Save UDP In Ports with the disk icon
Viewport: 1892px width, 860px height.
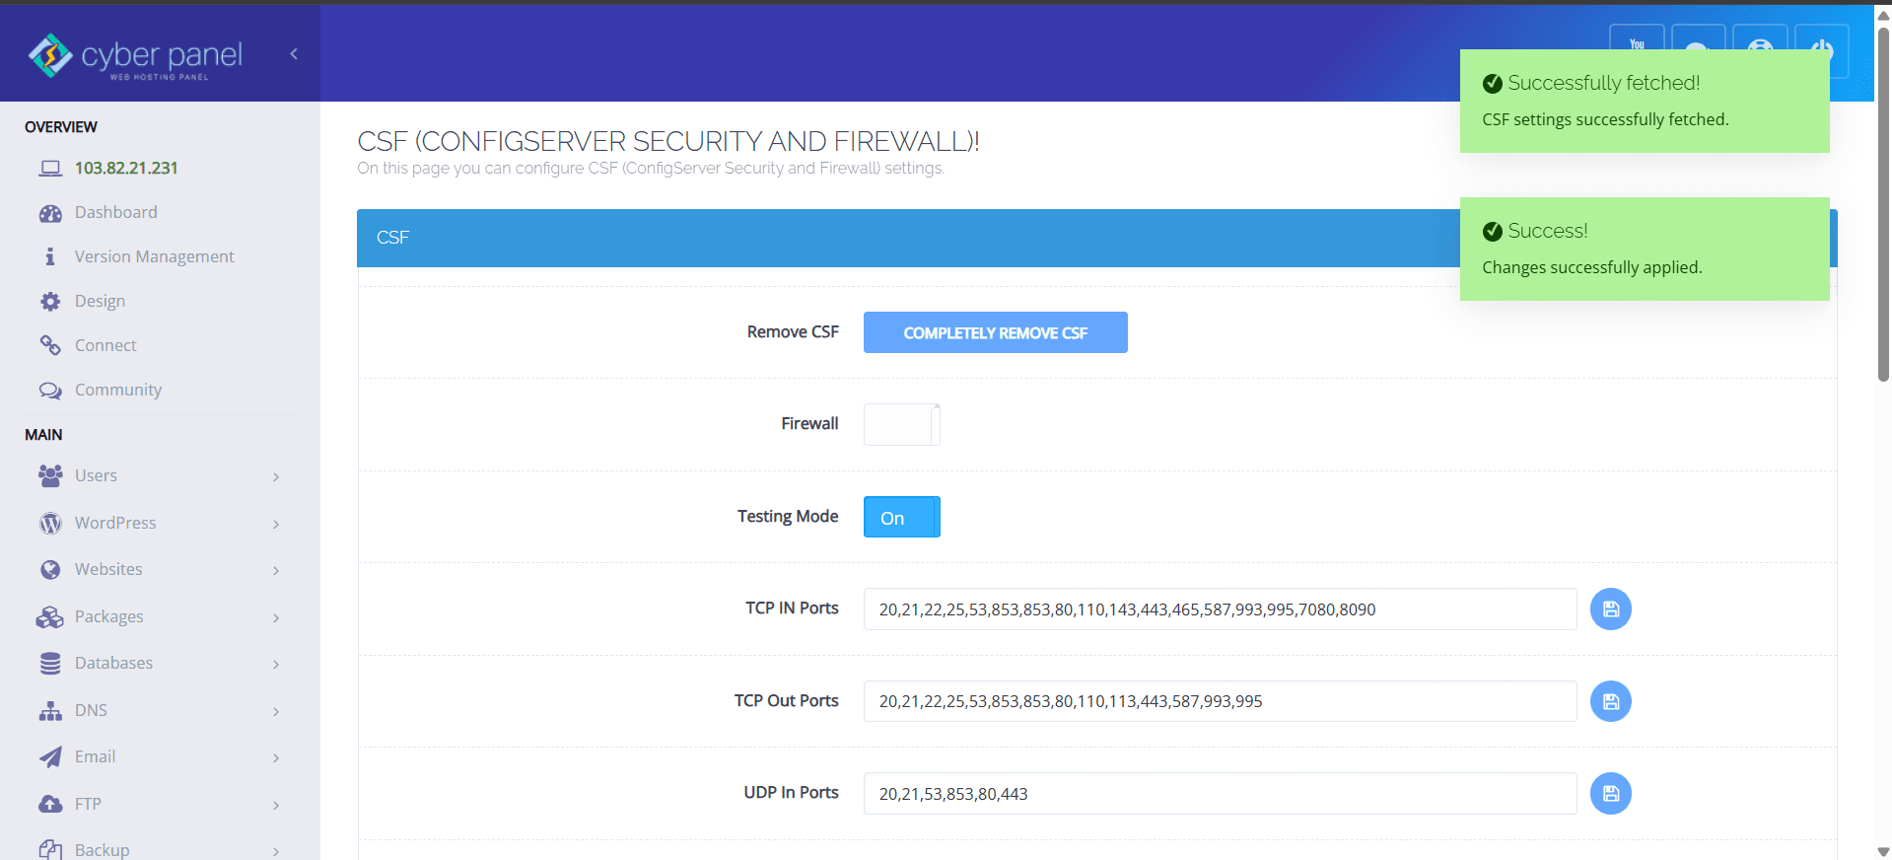(1610, 794)
